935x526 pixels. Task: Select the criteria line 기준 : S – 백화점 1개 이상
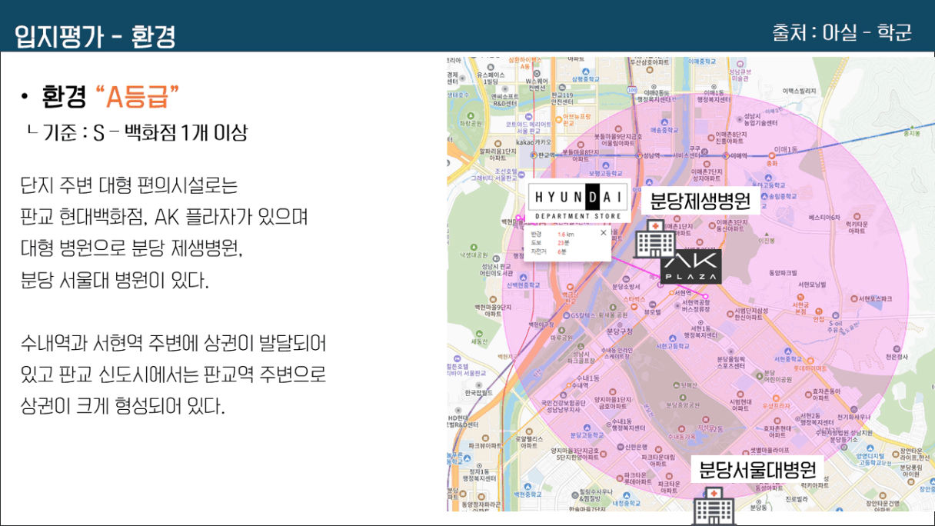point(146,133)
